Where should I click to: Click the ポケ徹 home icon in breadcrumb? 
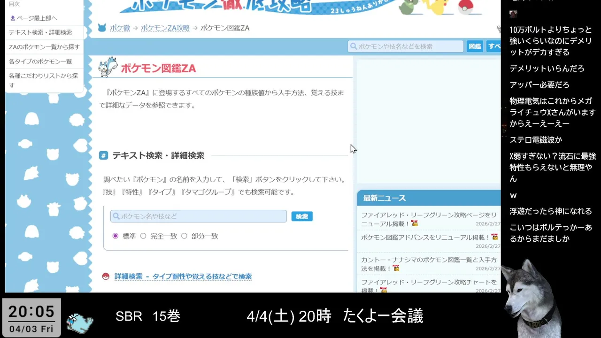[102, 28]
